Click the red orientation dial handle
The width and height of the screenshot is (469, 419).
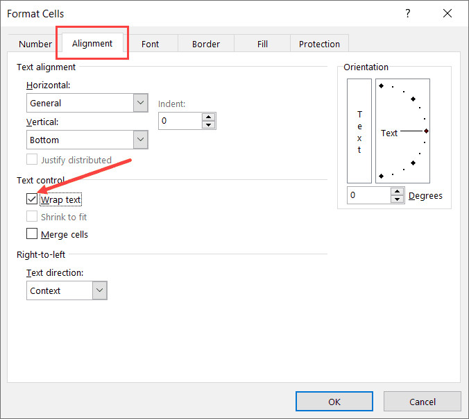click(x=426, y=131)
